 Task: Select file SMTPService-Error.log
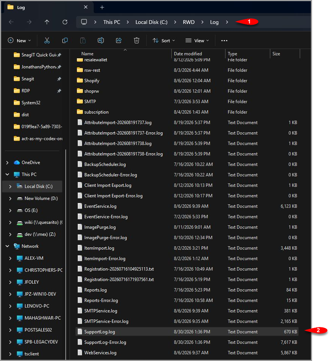point(106,321)
